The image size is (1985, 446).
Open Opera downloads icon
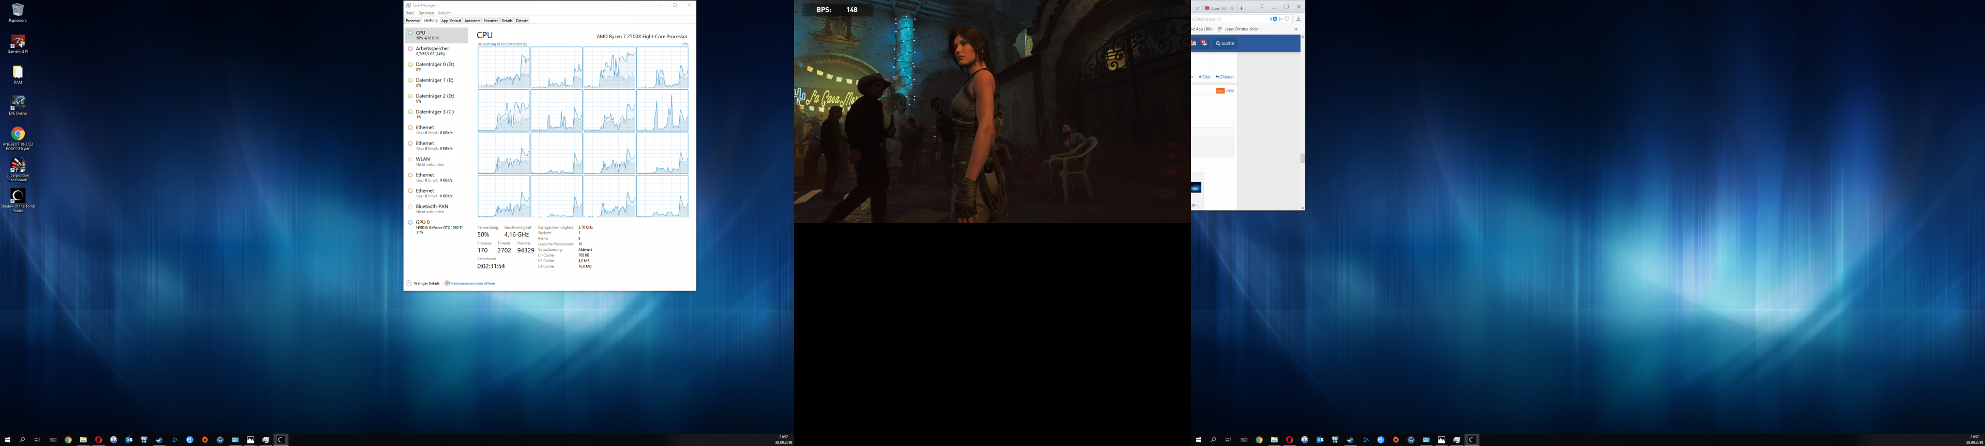point(1299,19)
